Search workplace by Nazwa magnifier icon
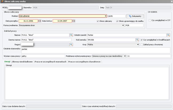This screenshot has width=173, height=110. [x=71, y=35]
